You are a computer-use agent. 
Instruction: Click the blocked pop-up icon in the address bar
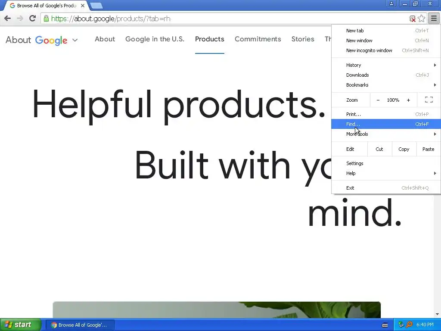click(x=412, y=19)
